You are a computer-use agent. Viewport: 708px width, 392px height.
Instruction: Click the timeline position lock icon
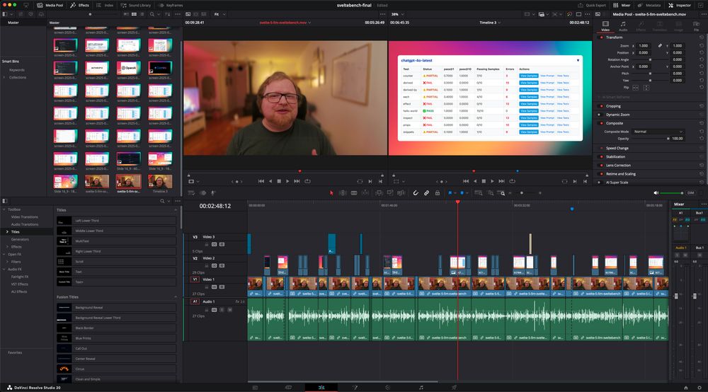438,192
